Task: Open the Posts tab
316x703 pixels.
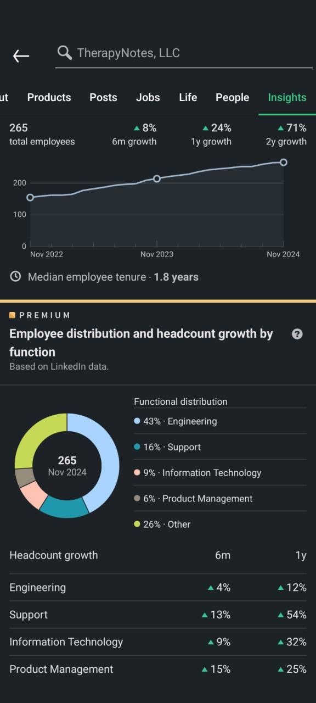Action: click(x=103, y=97)
